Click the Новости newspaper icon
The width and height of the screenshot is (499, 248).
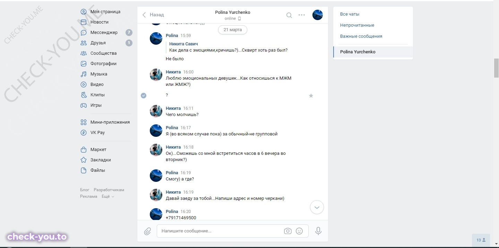pos(84,22)
